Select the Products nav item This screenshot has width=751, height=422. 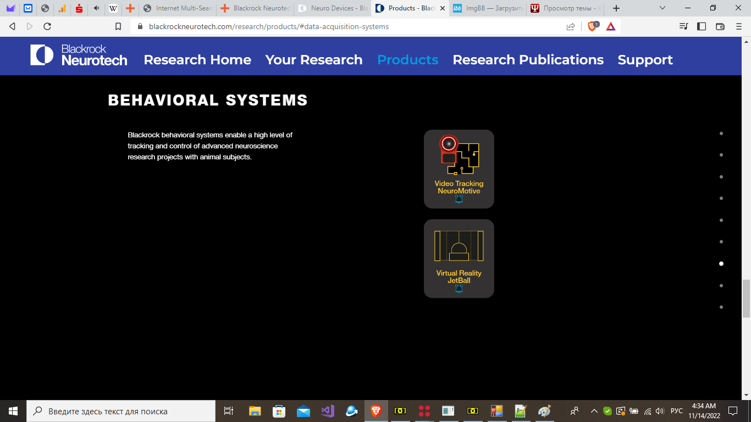pyautogui.click(x=408, y=60)
